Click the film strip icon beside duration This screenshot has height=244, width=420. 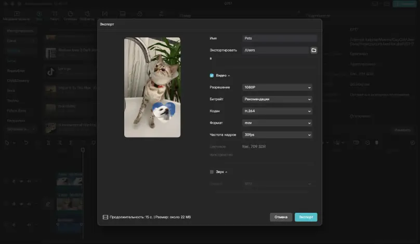tap(106, 217)
